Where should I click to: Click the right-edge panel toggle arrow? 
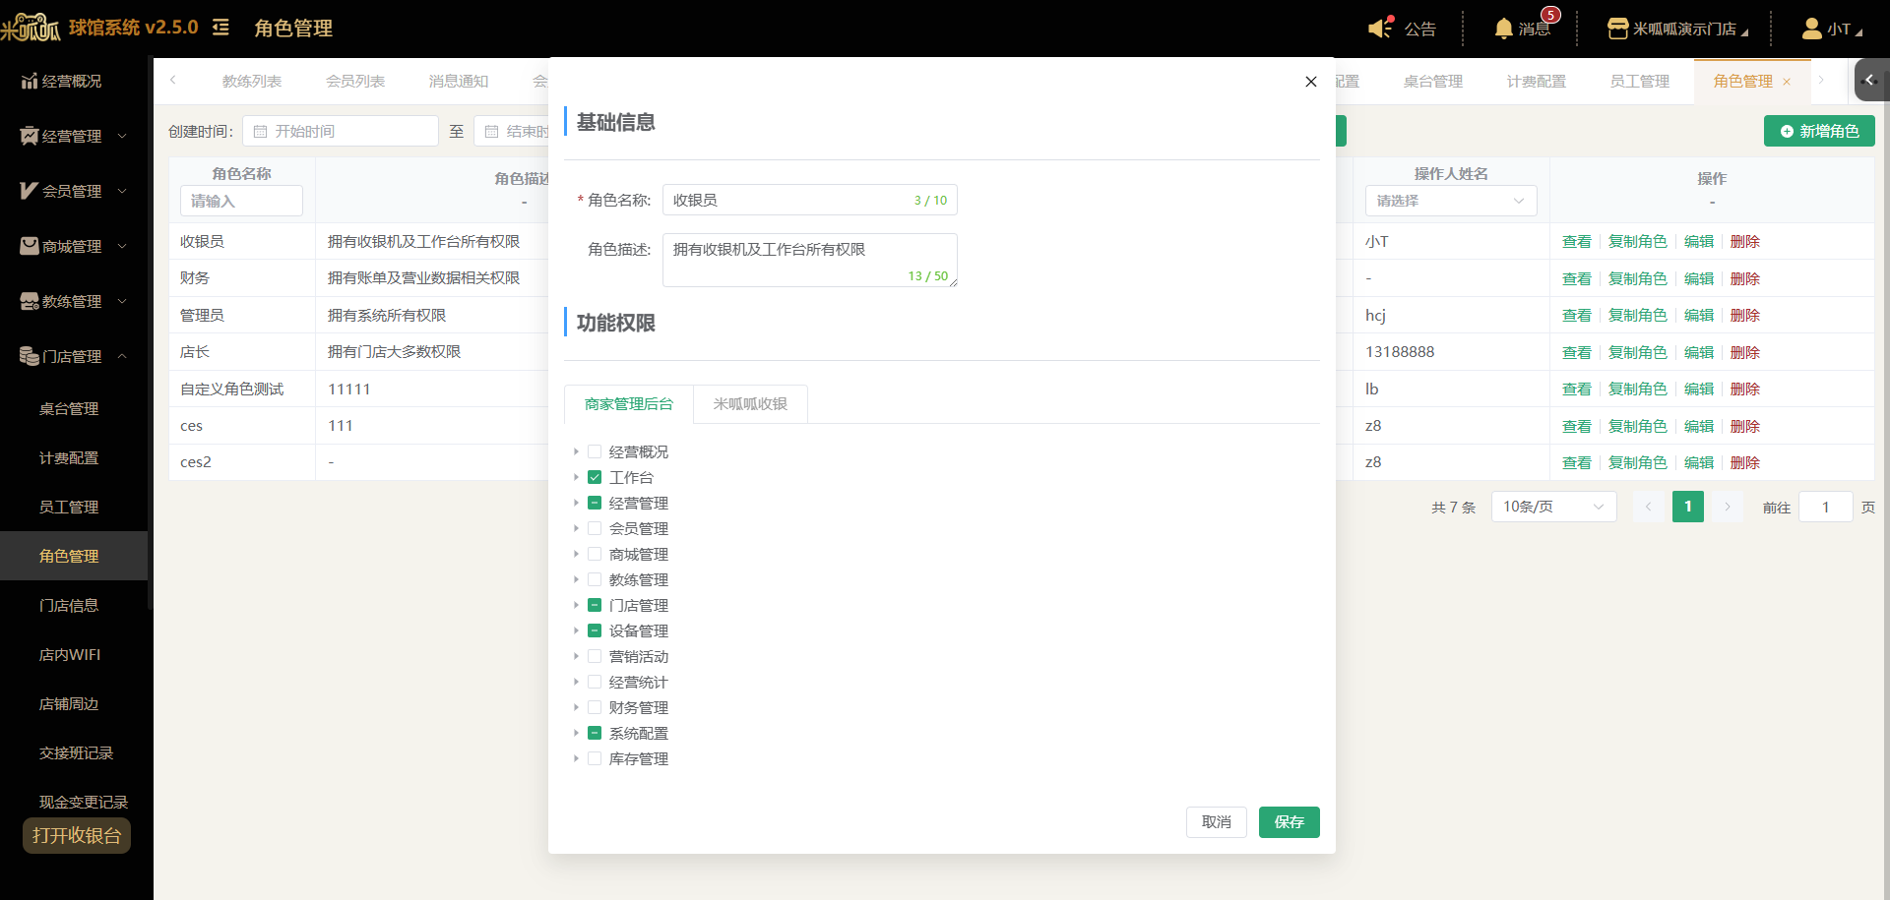click(x=1870, y=81)
